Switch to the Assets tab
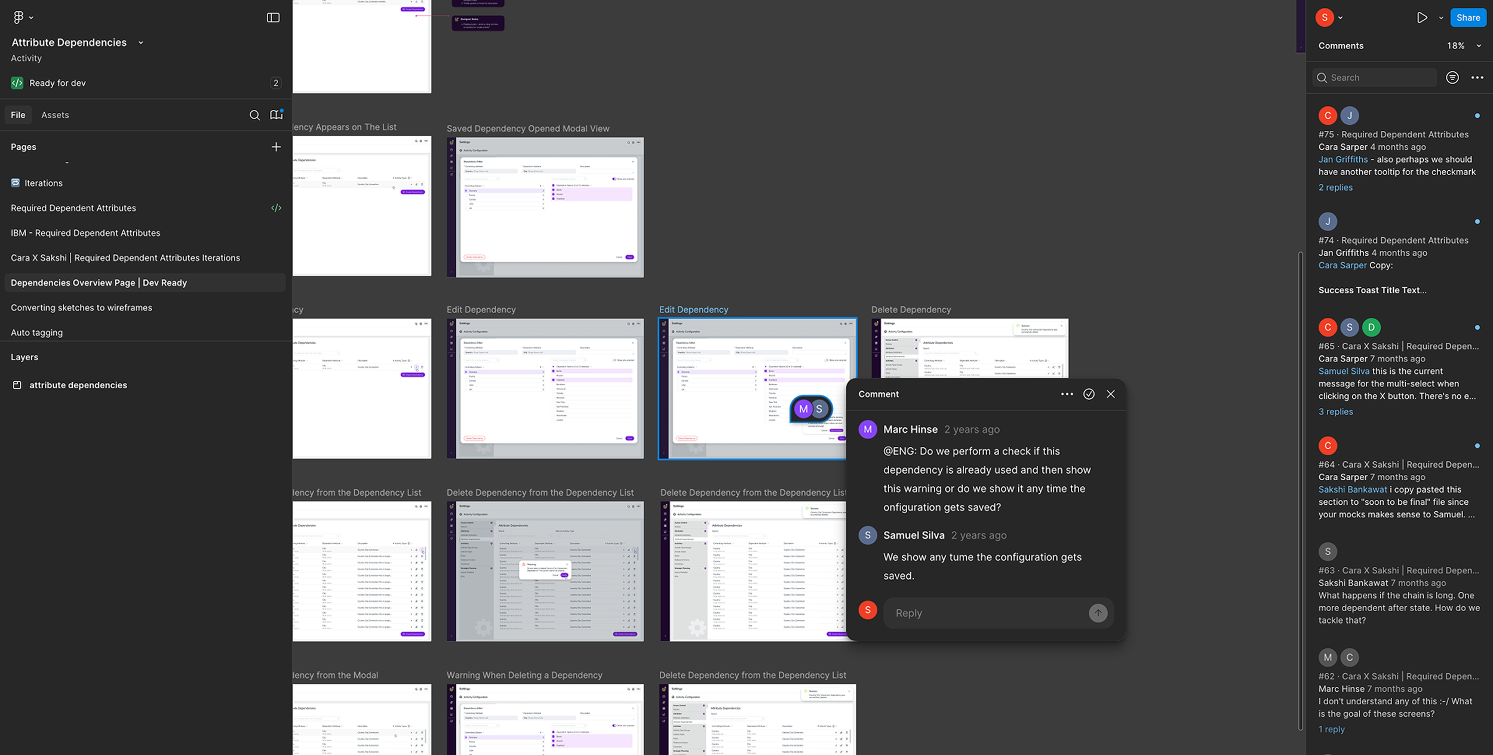Viewport: 1493px width, 755px height. point(55,115)
